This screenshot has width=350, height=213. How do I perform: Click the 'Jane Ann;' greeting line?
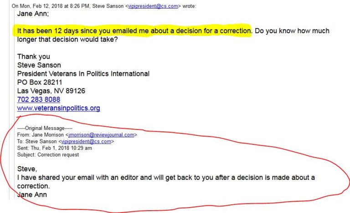33,14
